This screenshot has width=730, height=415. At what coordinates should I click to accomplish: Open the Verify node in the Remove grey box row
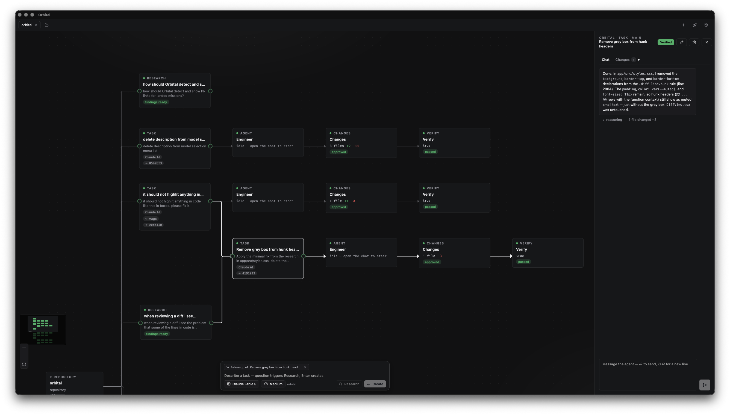pos(548,253)
